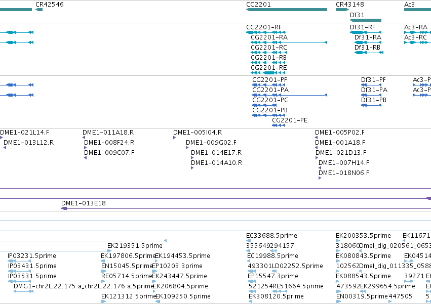Image resolution: width=431 pixels, height=304 pixels.
Task: Click the CR43148 gene label
Action: point(349,5)
